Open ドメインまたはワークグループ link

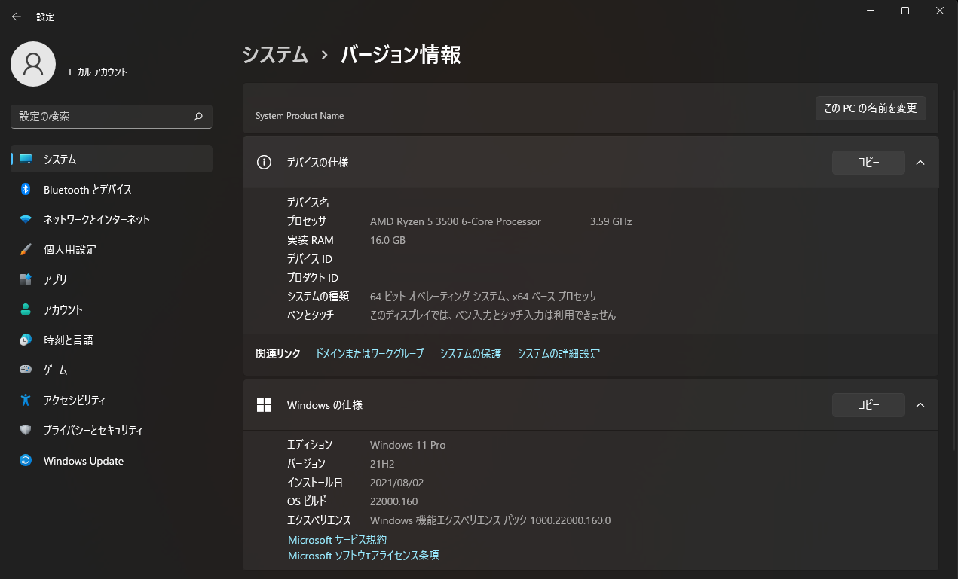coord(369,353)
